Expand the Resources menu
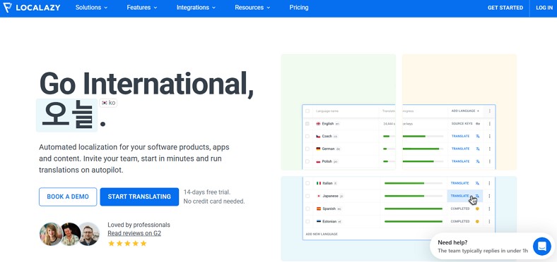The image size is (557, 262). click(252, 8)
